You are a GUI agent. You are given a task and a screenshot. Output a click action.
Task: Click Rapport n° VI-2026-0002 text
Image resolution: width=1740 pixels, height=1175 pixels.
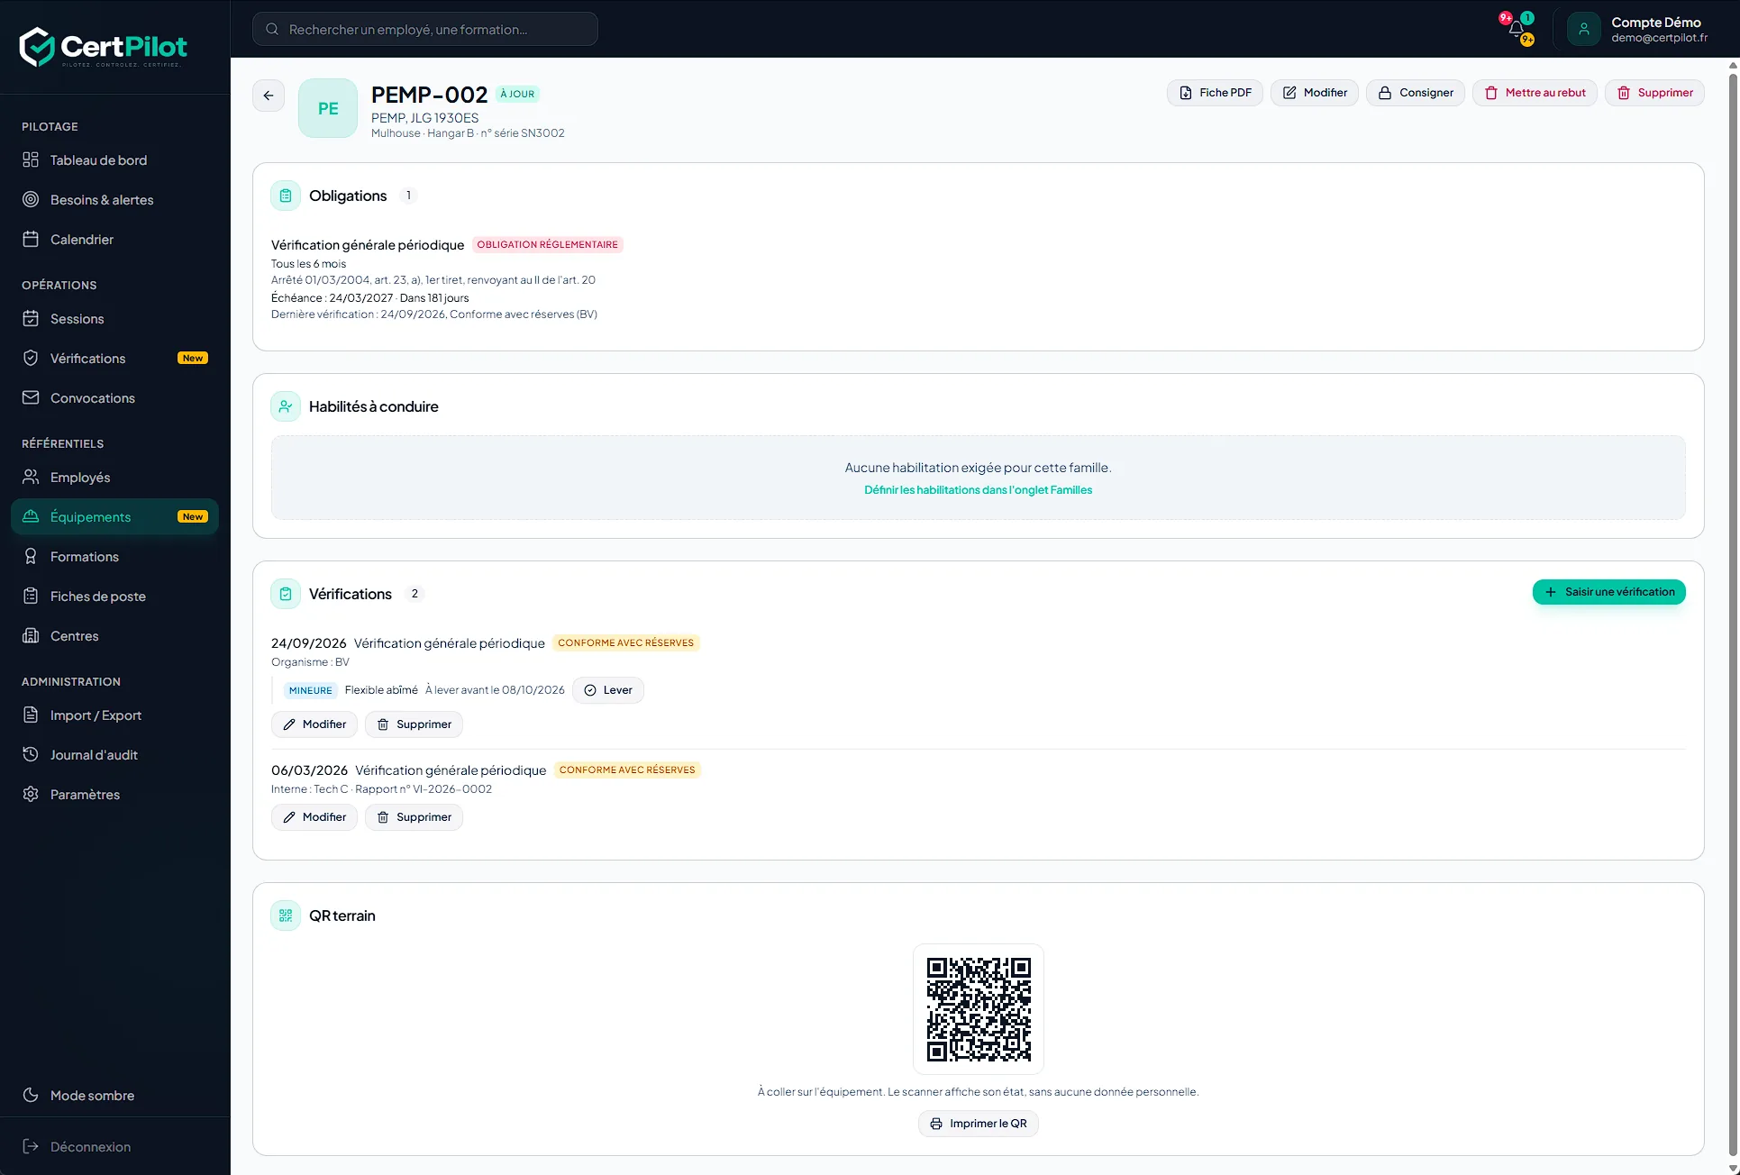[x=424, y=789]
